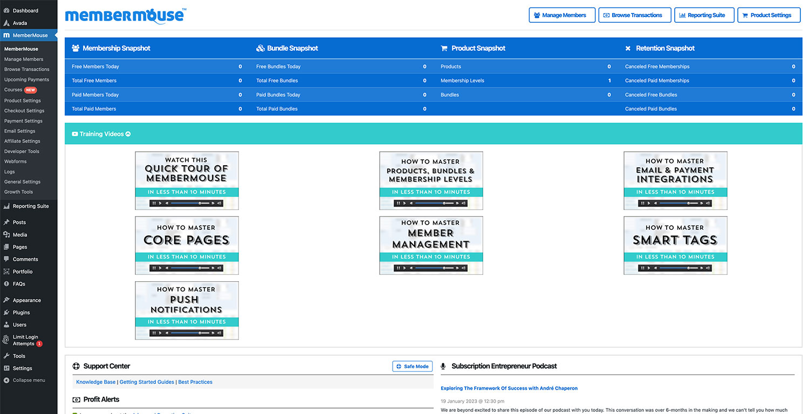The height and width of the screenshot is (414, 809).
Task: Open General Settings in sidebar
Action: pyautogui.click(x=23, y=182)
